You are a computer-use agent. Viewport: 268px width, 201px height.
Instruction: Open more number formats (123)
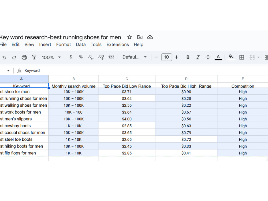[111, 57]
